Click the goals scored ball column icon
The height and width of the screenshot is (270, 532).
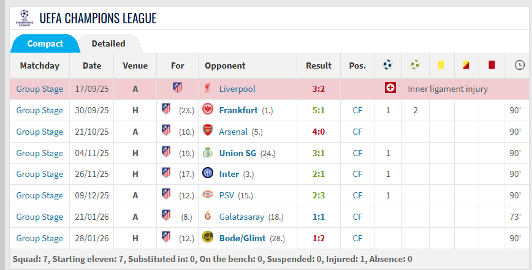387,65
